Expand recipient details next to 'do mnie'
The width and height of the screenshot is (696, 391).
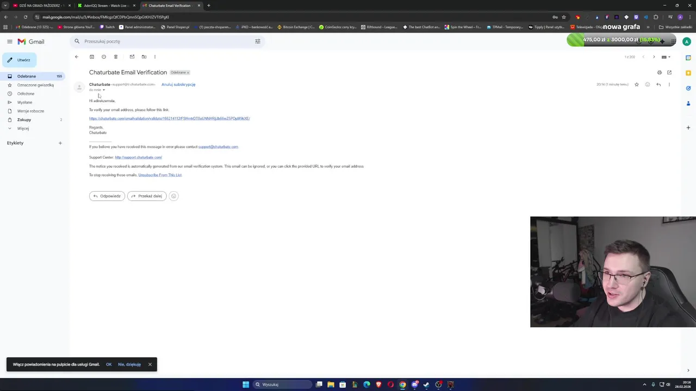click(104, 90)
